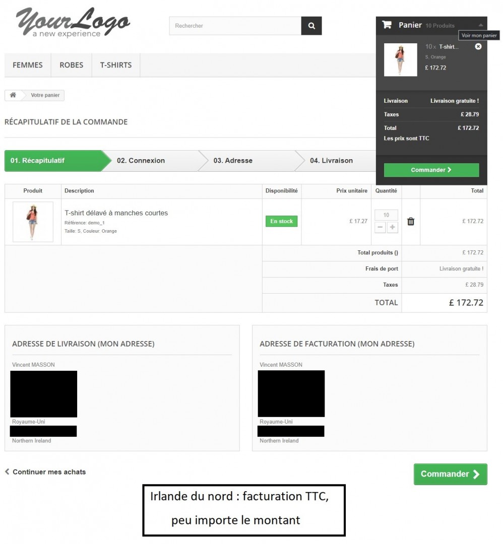Open the ROBES menu
The image size is (503, 544).
[x=72, y=65]
